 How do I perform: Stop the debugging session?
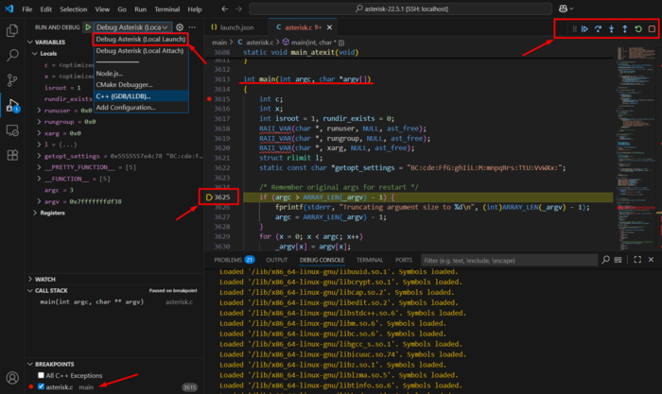(x=651, y=29)
